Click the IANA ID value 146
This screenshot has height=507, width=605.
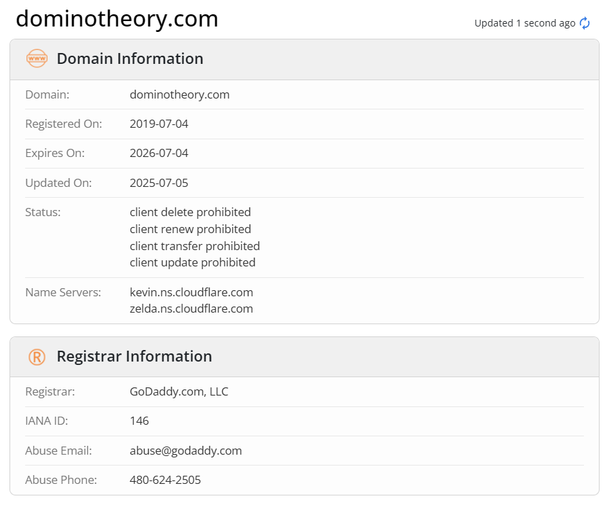[139, 421]
